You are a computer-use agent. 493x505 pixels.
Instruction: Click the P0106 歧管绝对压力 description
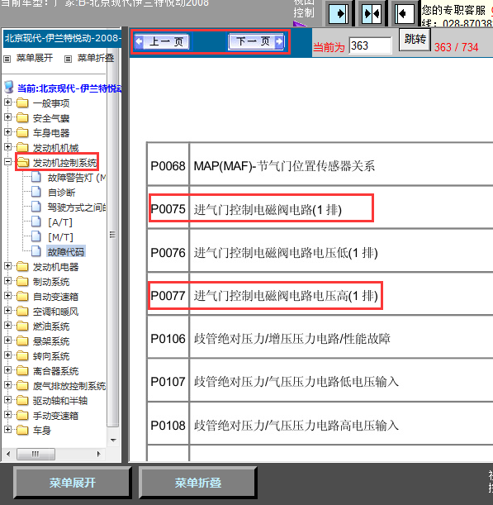pos(292,339)
